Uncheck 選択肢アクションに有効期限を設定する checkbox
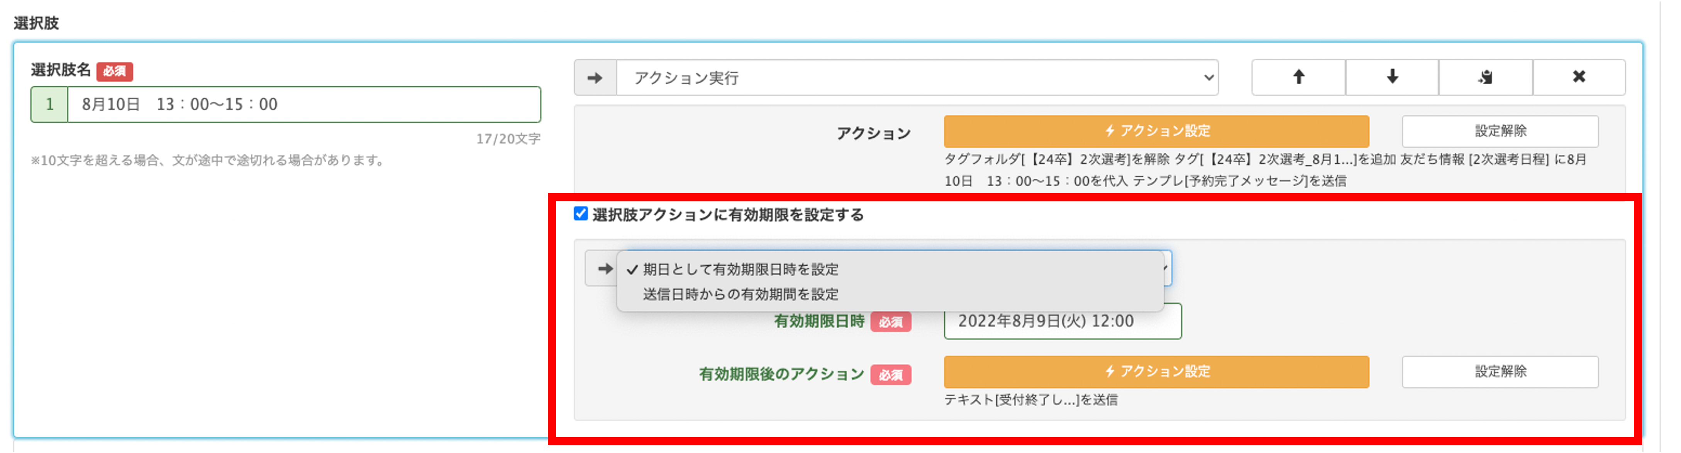 pos(580,214)
